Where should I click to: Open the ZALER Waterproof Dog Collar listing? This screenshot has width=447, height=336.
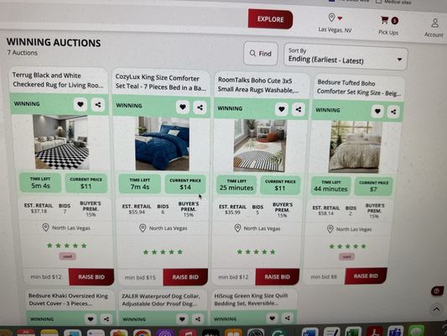(160, 300)
